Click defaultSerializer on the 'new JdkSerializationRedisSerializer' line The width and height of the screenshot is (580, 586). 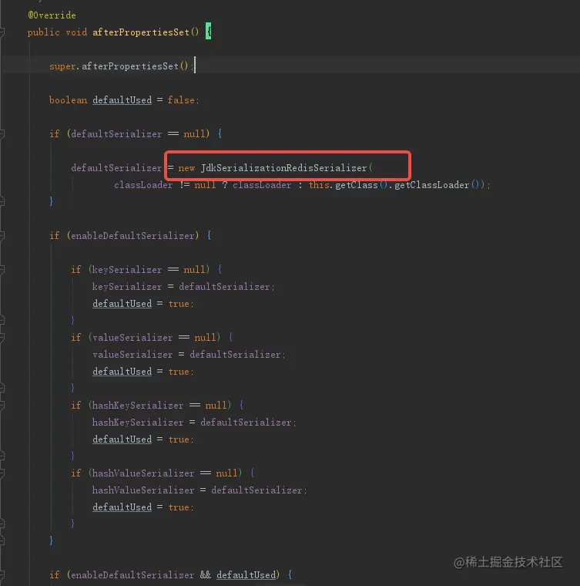pos(116,168)
